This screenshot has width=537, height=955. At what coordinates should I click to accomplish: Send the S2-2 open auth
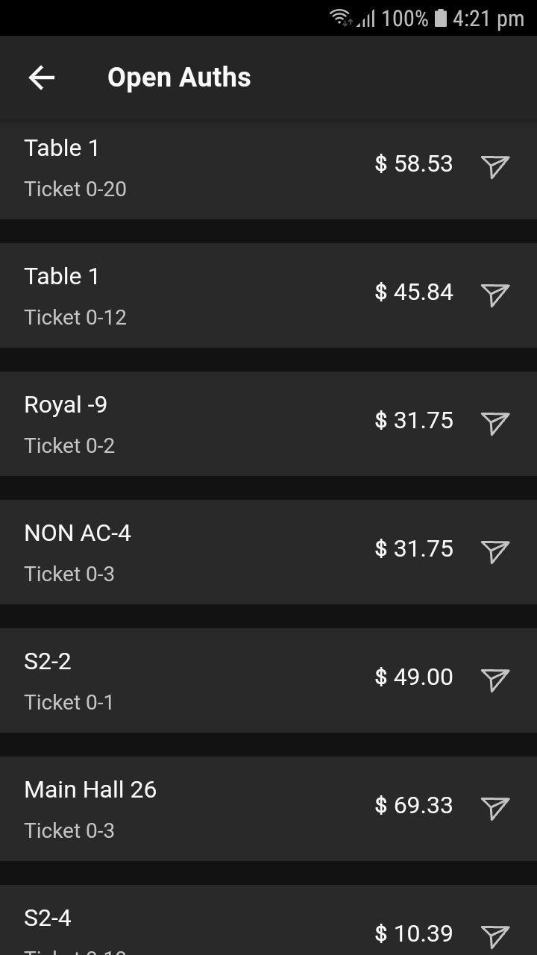pos(494,680)
